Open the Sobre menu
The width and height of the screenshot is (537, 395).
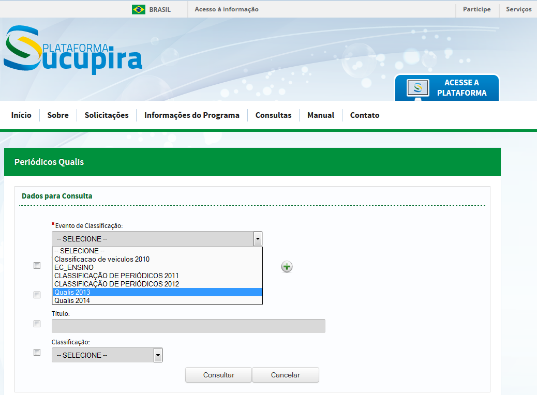click(58, 115)
